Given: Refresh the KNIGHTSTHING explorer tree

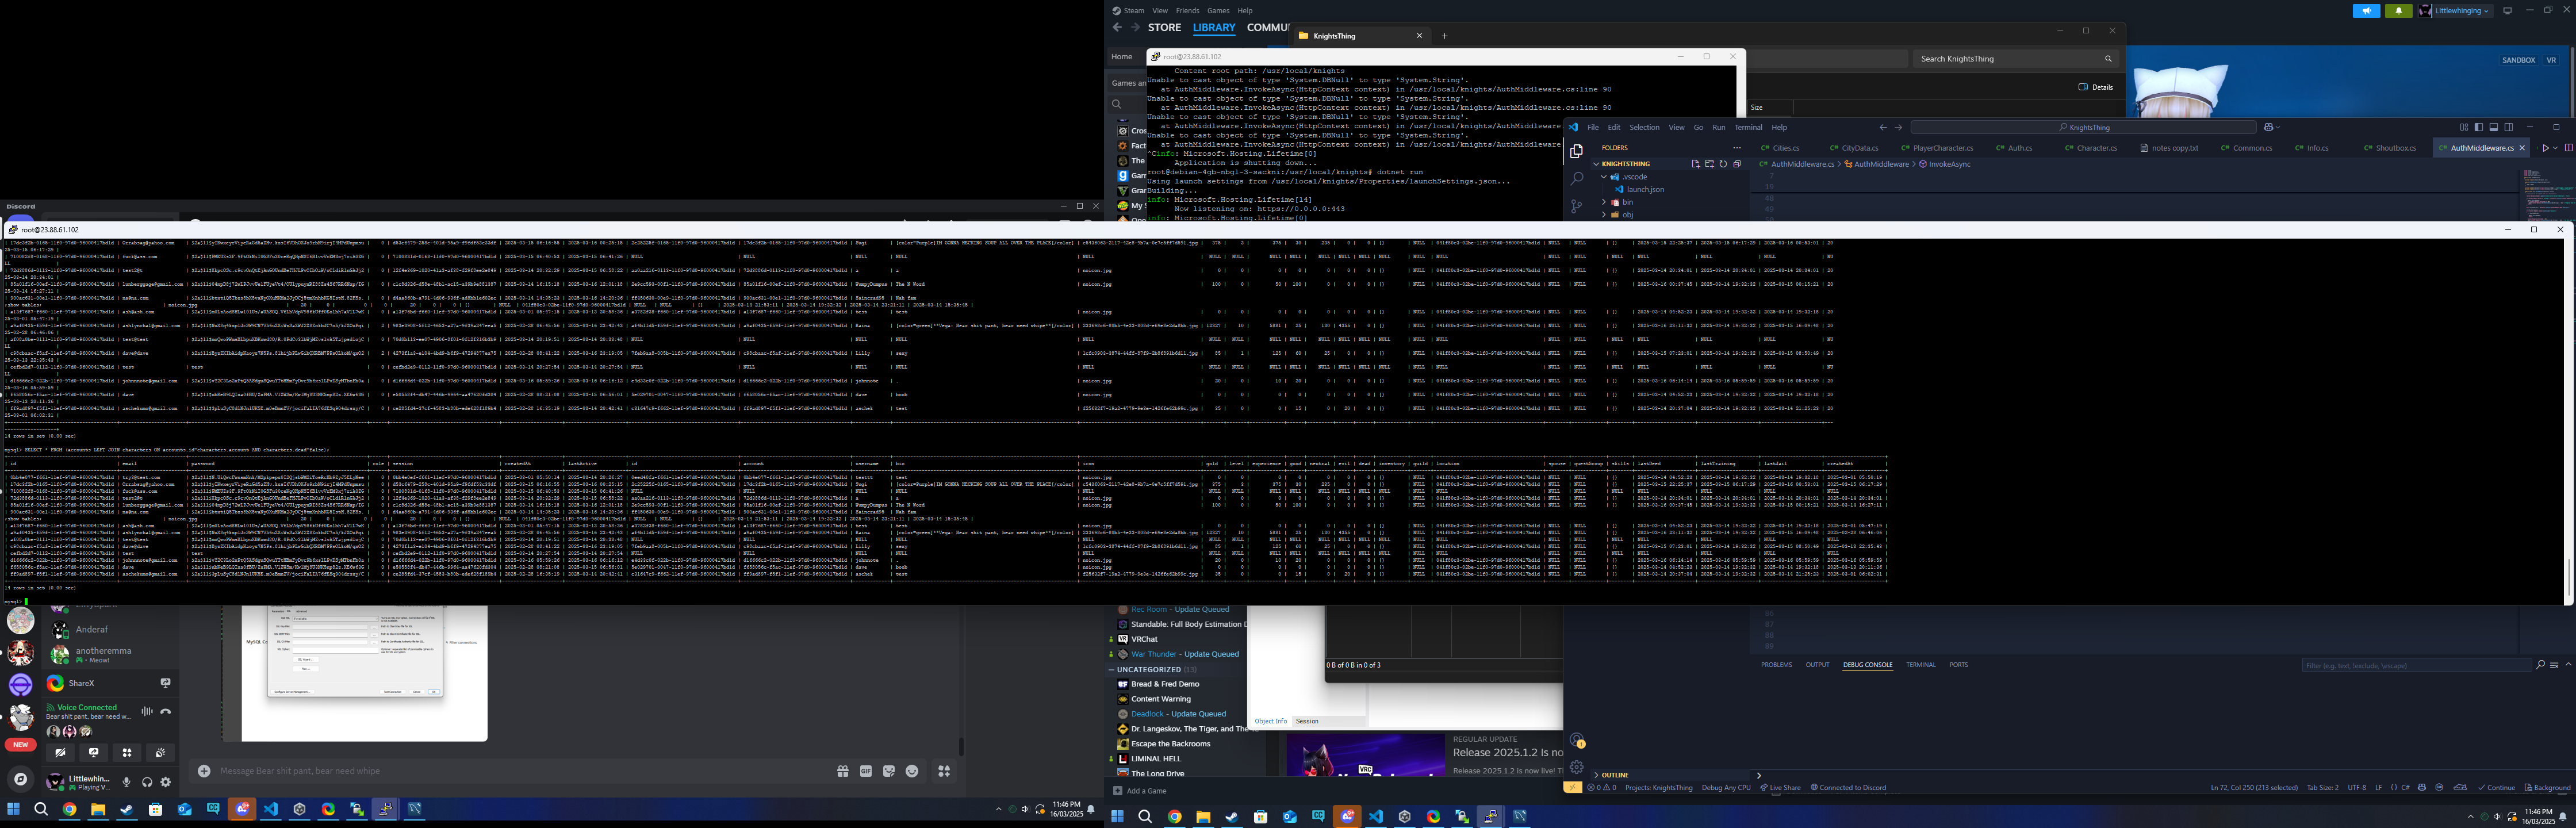Looking at the screenshot, I should coord(1723,164).
